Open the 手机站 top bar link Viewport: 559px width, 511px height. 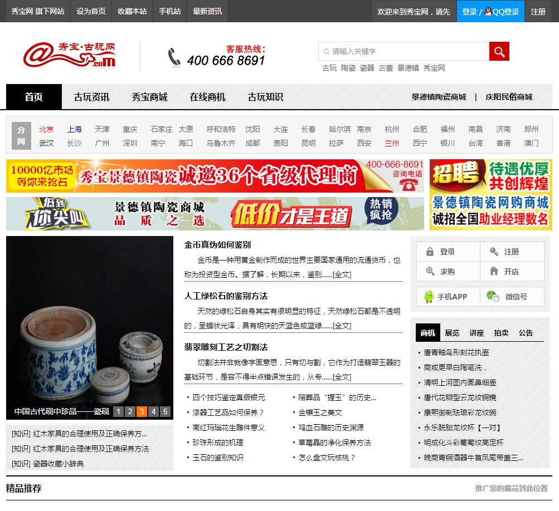(x=169, y=11)
